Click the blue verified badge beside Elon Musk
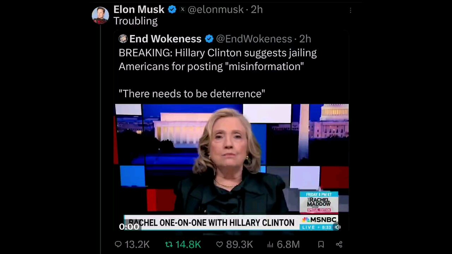Screen dimensions: 452x254 coord(172,10)
